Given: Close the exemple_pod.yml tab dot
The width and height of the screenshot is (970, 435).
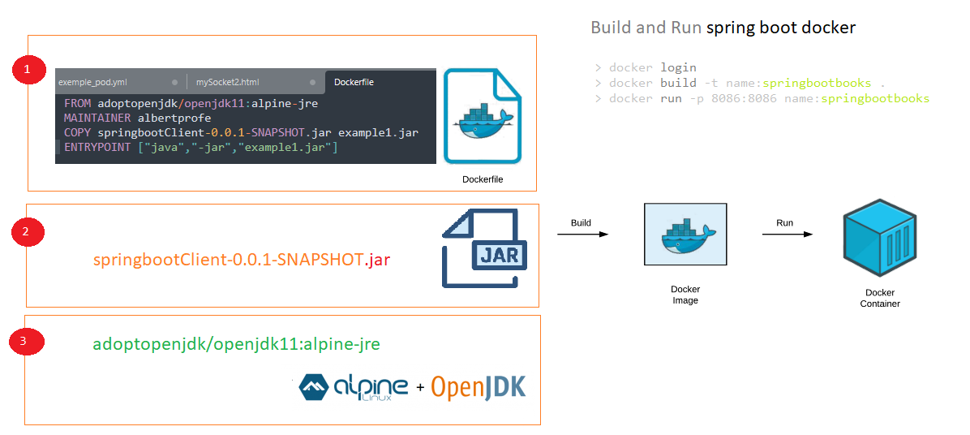Looking at the screenshot, I should pos(174,82).
